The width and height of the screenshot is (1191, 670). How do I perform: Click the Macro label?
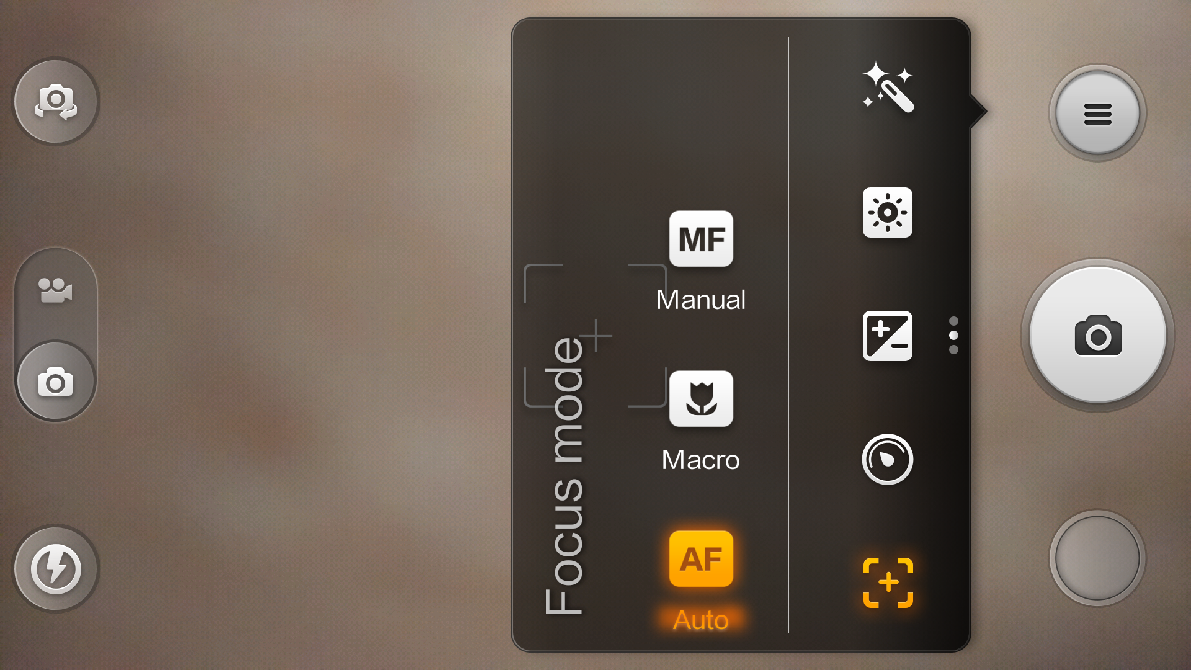(x=701, y=460)
